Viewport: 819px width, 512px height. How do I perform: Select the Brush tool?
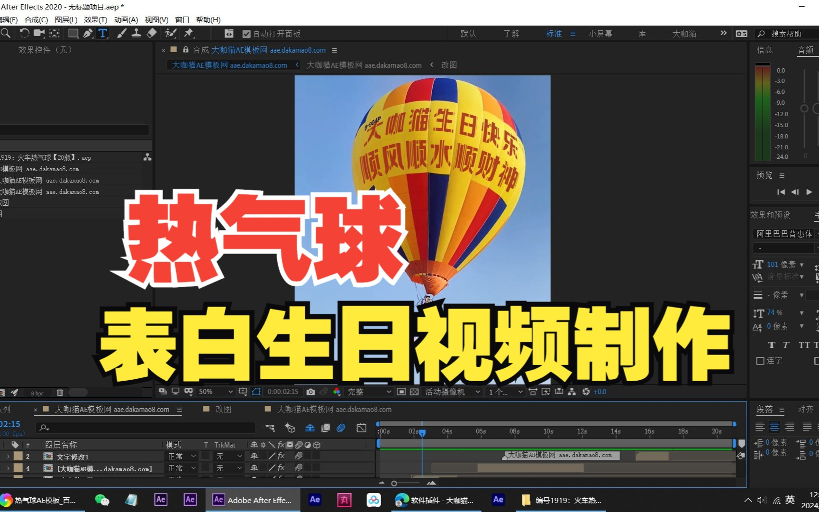pos(121,33)
